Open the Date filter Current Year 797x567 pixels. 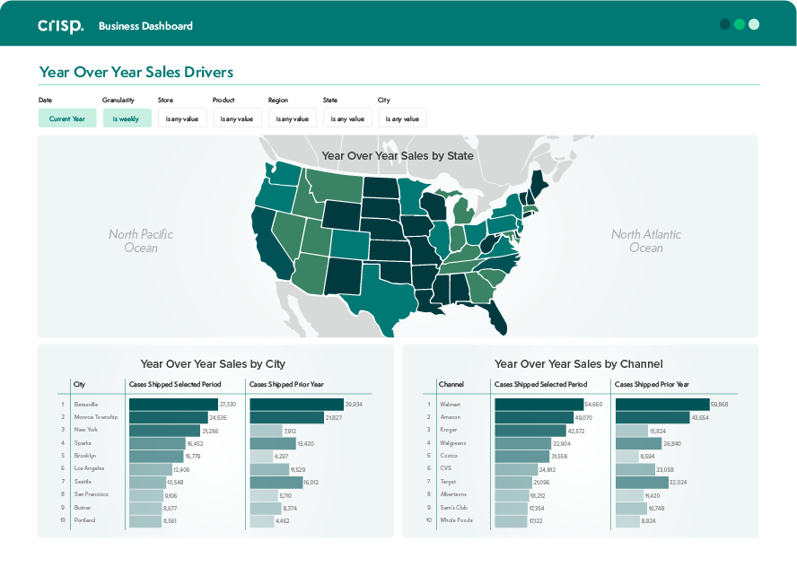[x=67, y=118]
